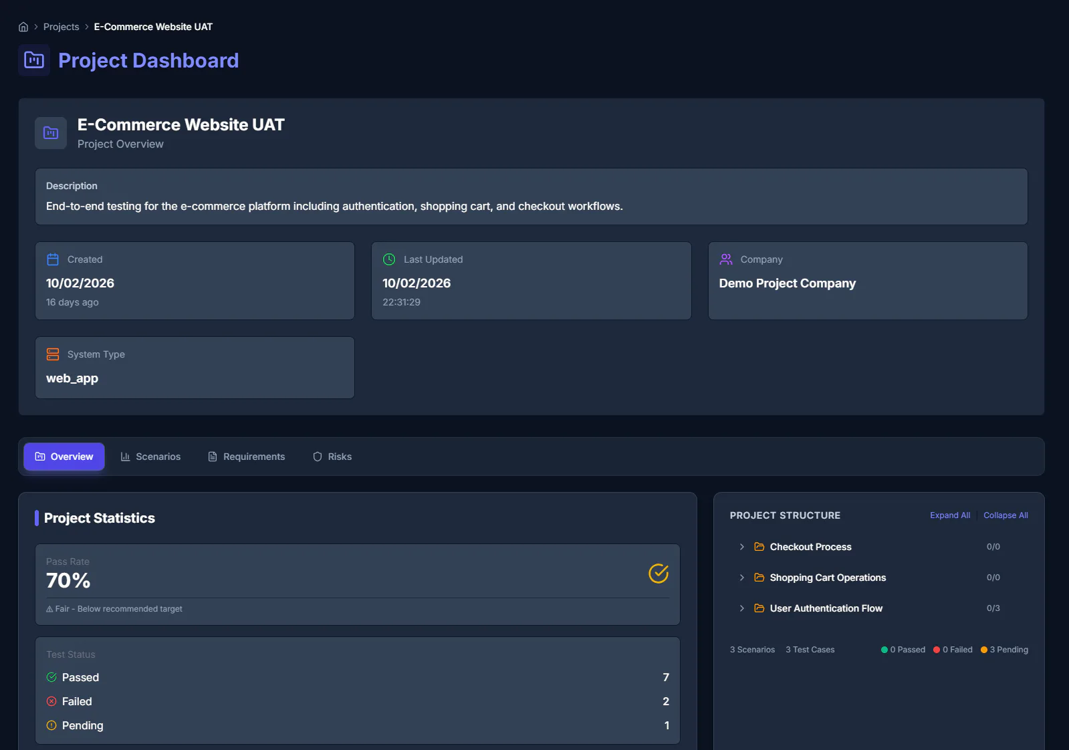This screenshot has width=1069, height=750.
Task: Click the Last Updated clock icon
Action: click(389, 259)
